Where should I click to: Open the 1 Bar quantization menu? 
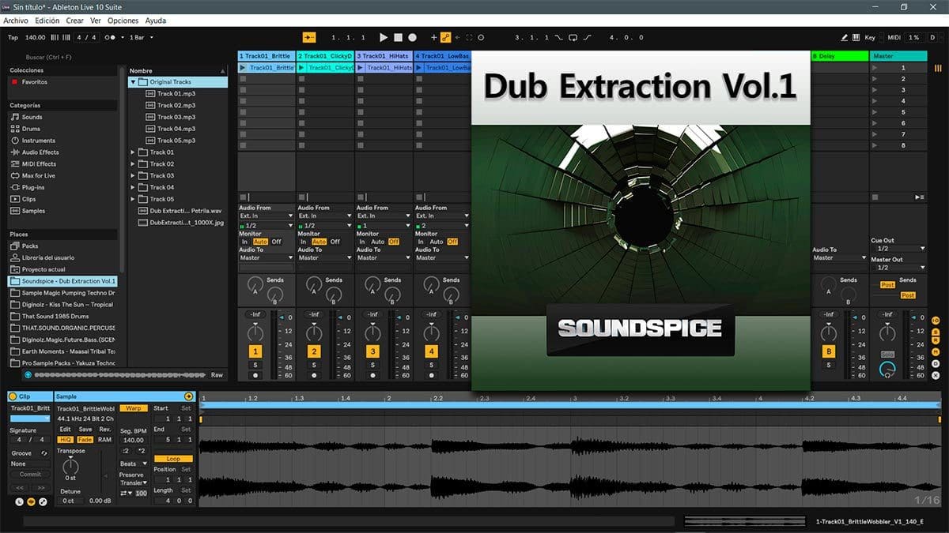click(x=142, y=37)
